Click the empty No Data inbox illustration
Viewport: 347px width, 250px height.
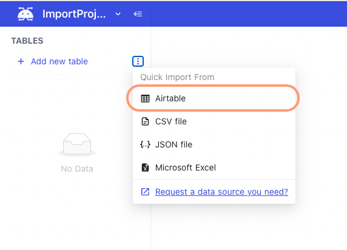click(77, 144)
